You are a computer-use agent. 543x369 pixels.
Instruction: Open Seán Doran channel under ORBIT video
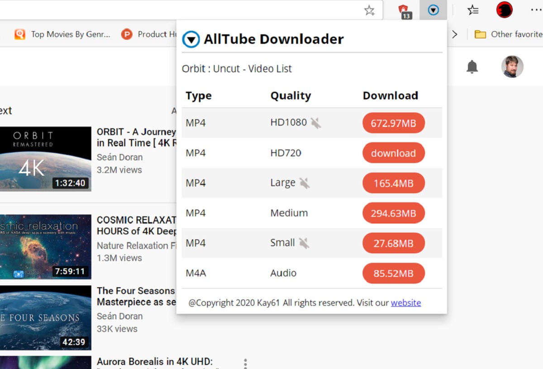pos(119,157)
